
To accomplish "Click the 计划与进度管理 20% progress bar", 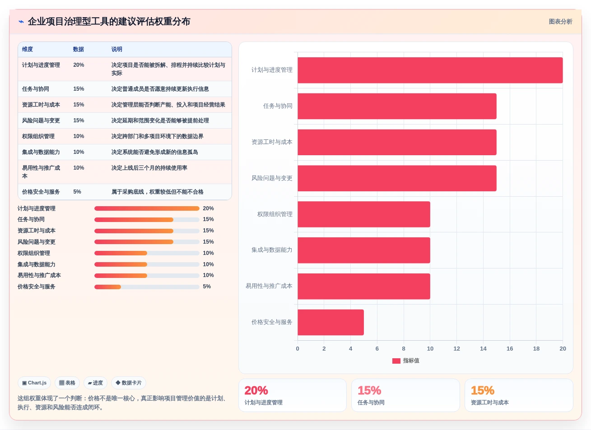I will tap(147, 208).
